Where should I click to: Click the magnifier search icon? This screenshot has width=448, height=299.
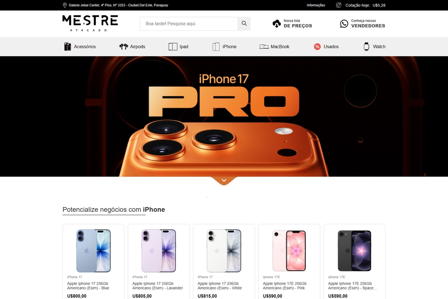(x=244, y=23)
